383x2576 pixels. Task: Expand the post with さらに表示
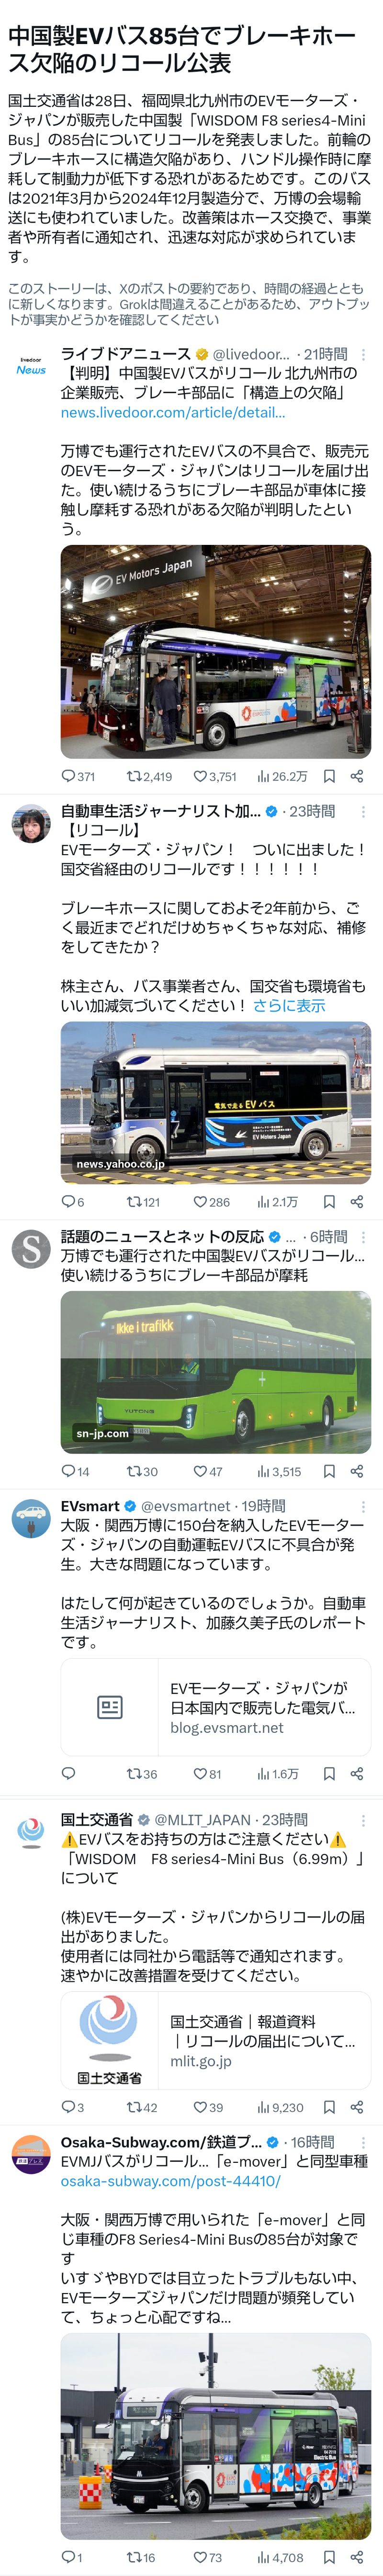289,1006
